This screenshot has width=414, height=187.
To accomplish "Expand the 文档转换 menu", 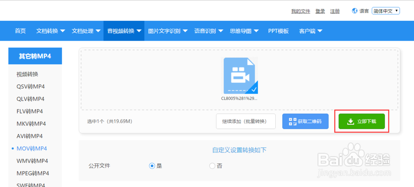I will 51,31.
